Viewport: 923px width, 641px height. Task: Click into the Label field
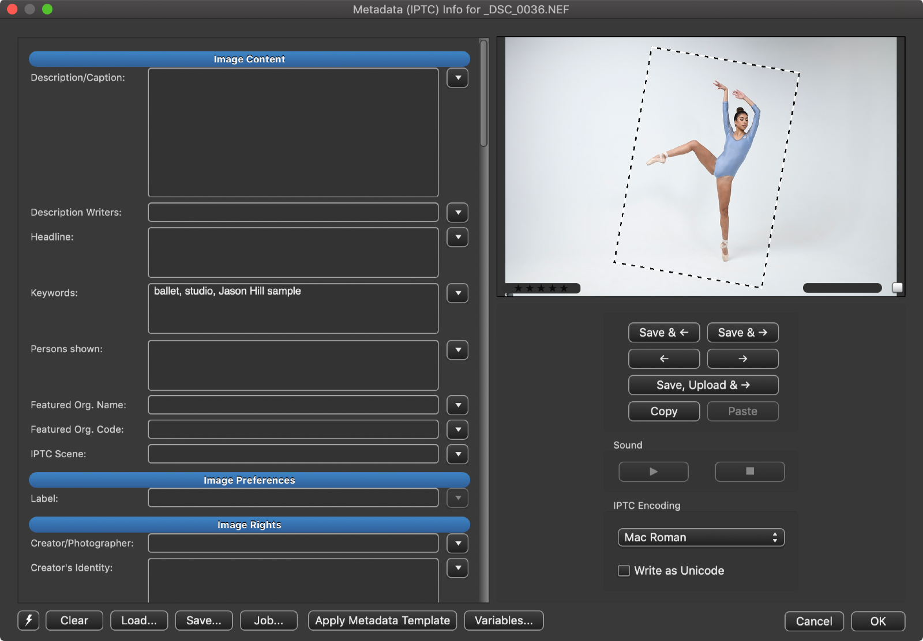[293, 498]
